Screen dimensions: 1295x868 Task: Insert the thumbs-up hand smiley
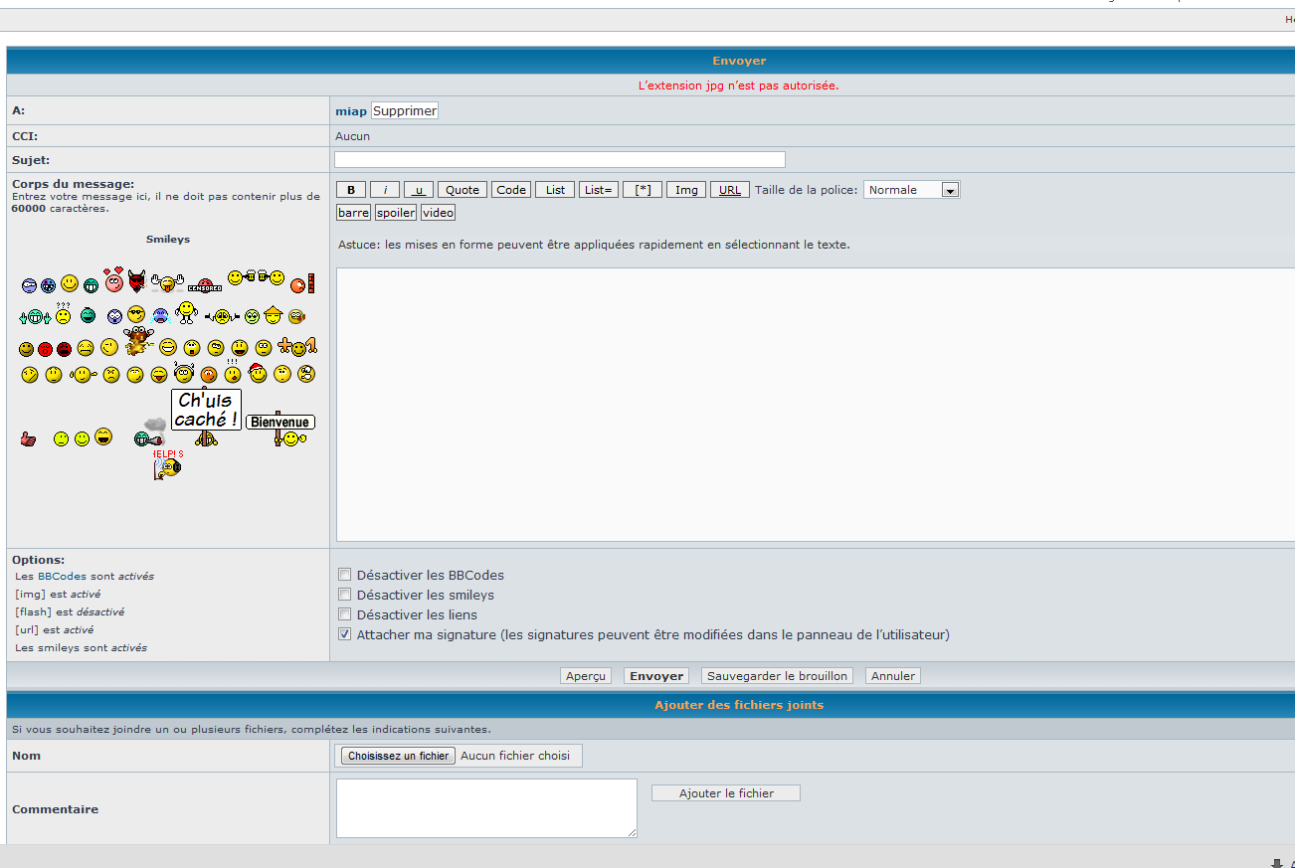(x=28, y=438)
